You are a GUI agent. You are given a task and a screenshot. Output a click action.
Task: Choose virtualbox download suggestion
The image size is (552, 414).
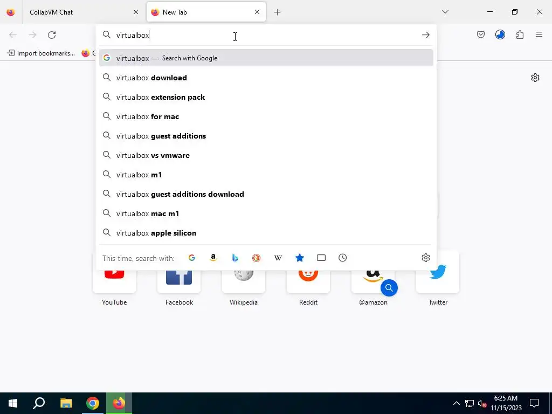(x=266, y=78)
